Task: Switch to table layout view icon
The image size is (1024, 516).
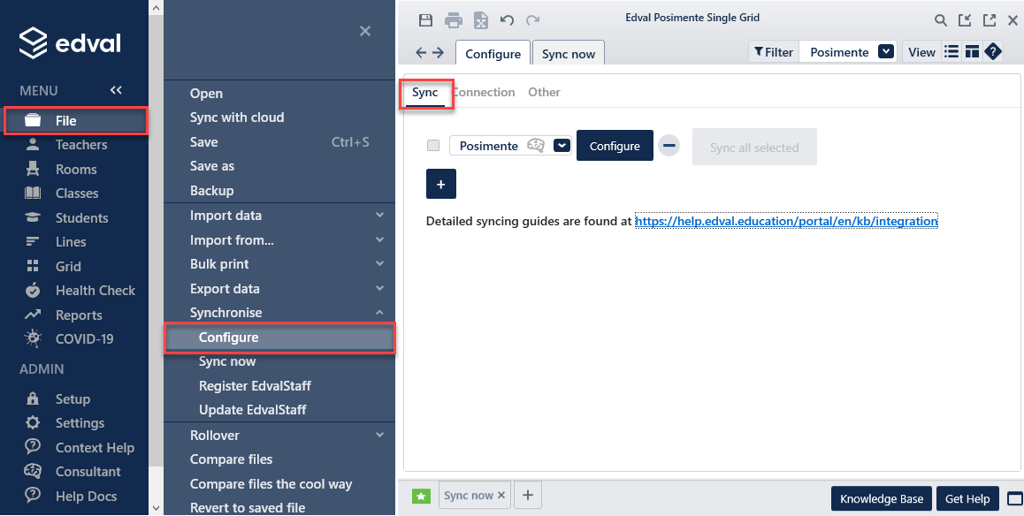Action: coord(972,51)
